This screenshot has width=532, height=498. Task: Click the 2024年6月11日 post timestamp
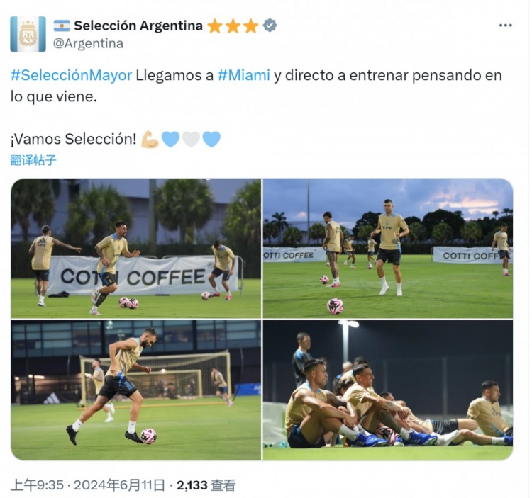(87, 485)
